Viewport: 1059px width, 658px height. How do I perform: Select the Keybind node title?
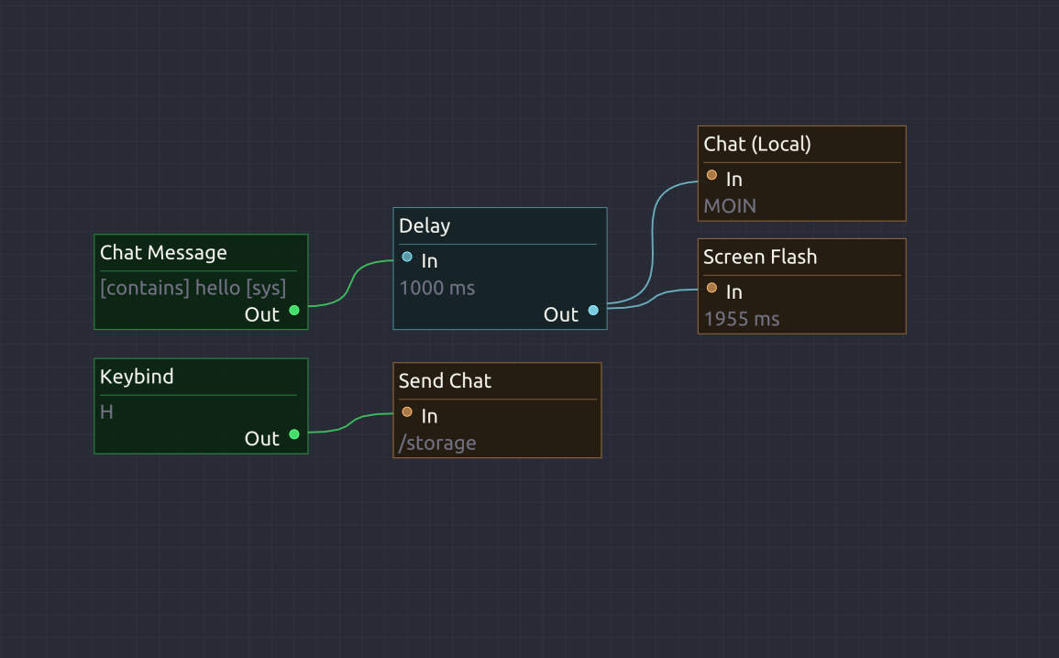tap(138, 377)
